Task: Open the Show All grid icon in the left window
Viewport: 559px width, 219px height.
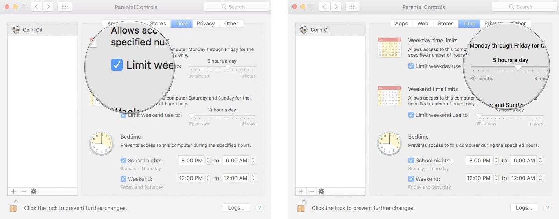Action: pos(65,7)
